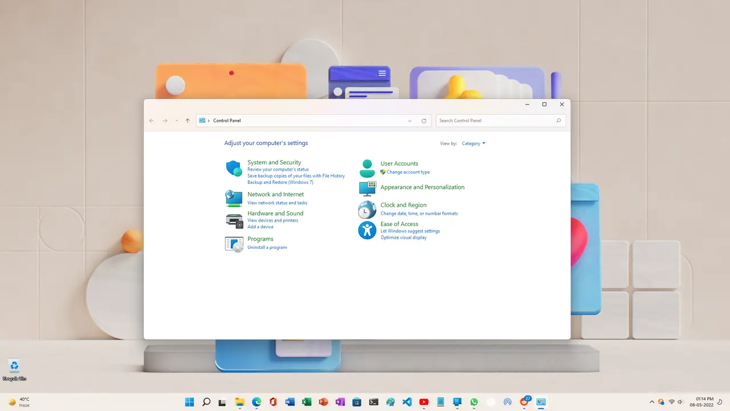This screenshot has height=411, width=730.
Task: Click the Appearance and Personalization monitor icon
Action: pyautogui.click(x=367, y=188)
